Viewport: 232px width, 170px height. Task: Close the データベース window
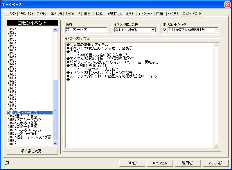(x=227, y=4)
